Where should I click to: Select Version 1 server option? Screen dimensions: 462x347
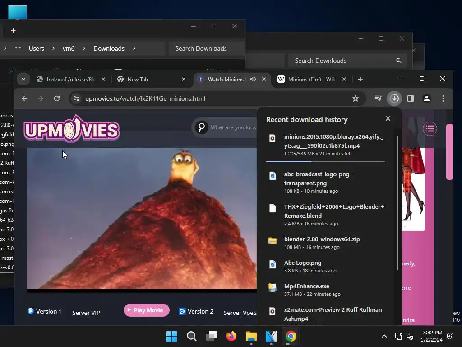coord(45,311)
